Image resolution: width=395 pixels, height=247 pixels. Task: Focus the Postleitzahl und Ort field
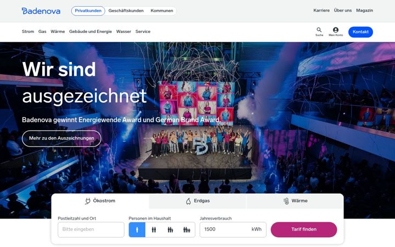[91, 229]
